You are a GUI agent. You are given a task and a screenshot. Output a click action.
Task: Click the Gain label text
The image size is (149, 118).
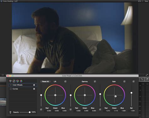coord(114,81)
